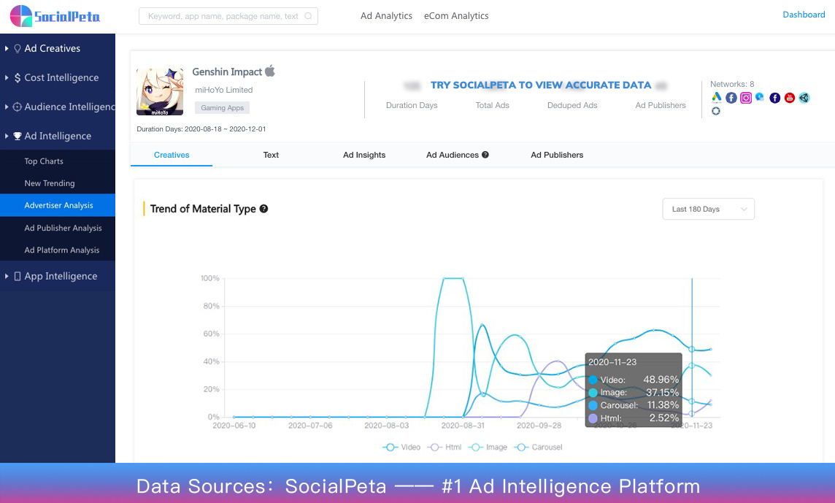835x503 pixels.
Task: Open the Ad Publishers tab
Action: click(557, 155)
